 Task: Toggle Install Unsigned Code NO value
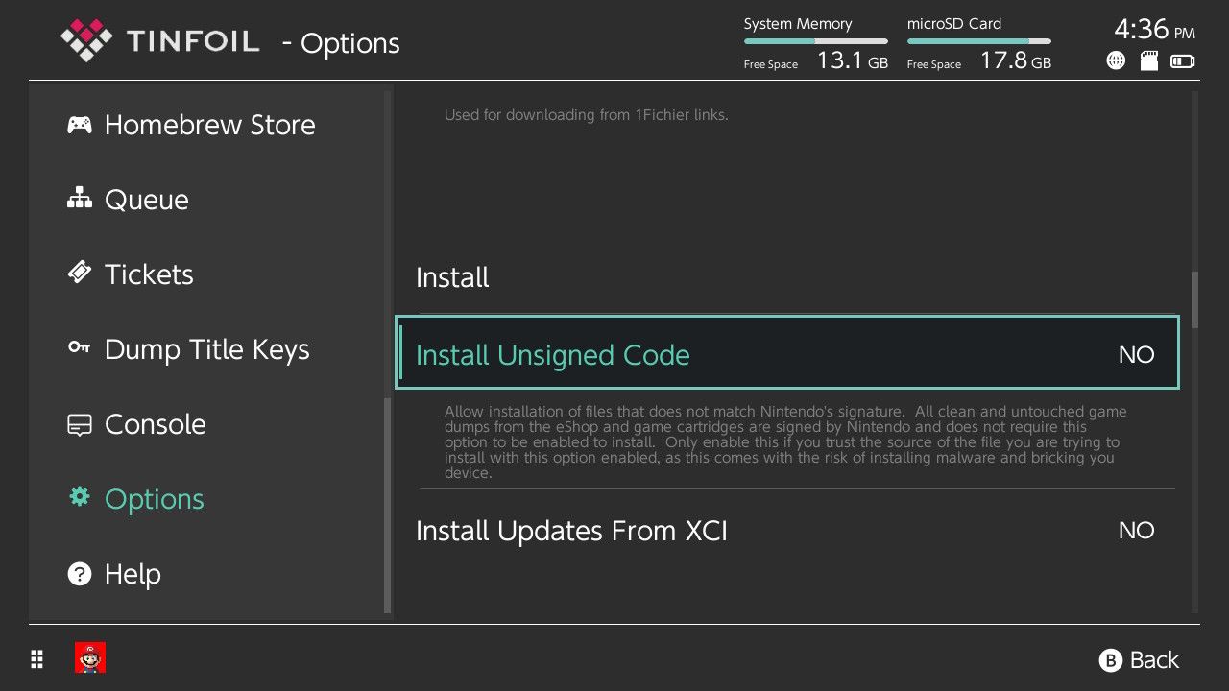[1136, 354]
